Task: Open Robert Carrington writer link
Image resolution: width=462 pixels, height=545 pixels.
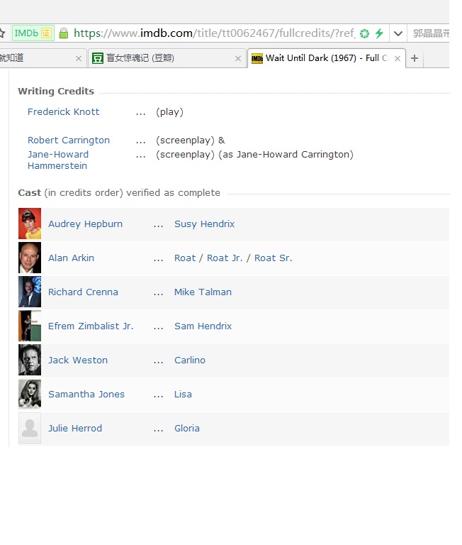Action: coord(69,141)
